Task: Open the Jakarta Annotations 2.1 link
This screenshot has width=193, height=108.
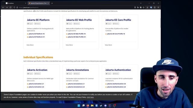Action: click(76, 84)
